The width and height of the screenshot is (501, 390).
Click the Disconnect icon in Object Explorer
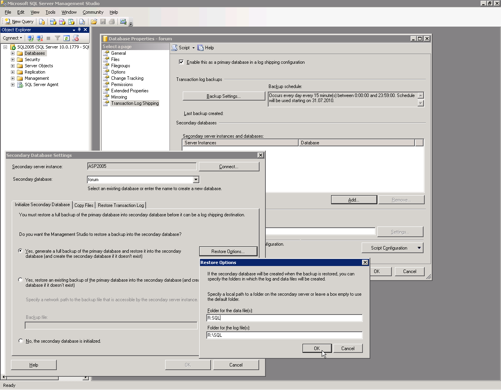coord(40,38)
